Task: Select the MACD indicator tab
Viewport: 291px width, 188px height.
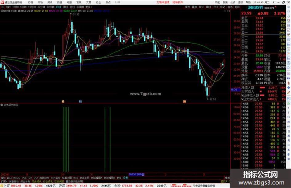Action: tap(16, 178)
